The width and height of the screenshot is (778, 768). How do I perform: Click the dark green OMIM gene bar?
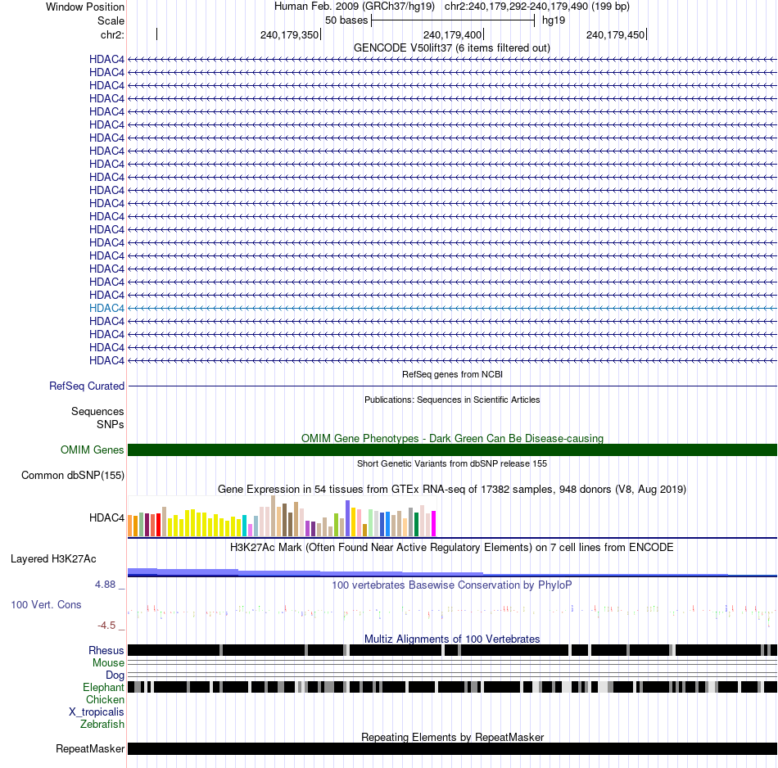453,450
